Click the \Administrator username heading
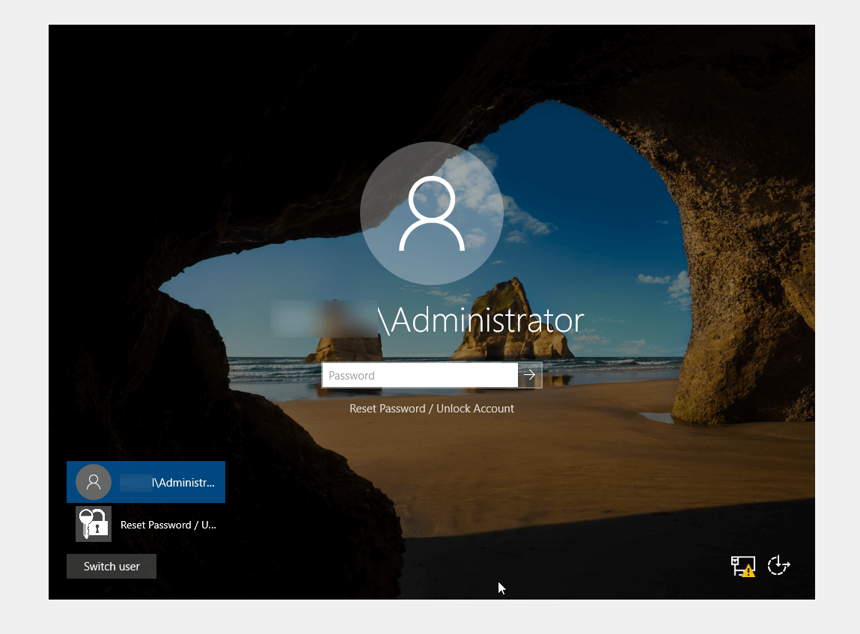 pyautogui.click(x=481, y=320)
